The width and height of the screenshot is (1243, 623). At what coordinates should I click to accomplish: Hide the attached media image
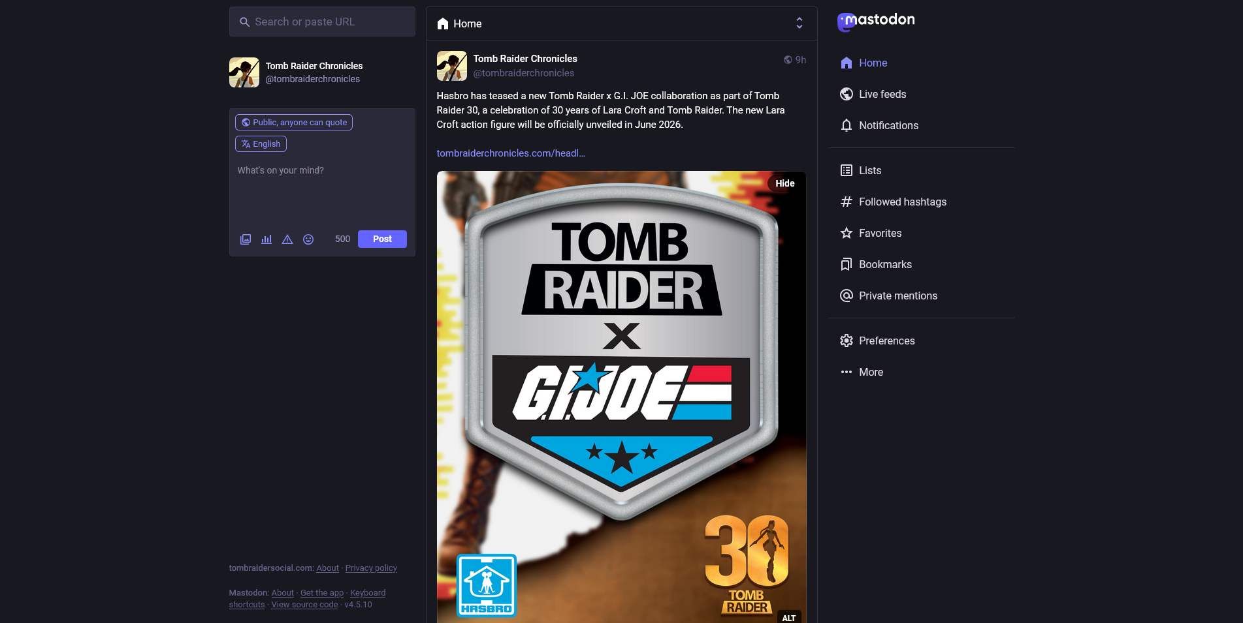785,183
